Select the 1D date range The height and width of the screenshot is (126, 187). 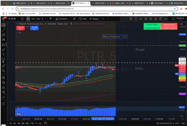click(x=10, y=123)
